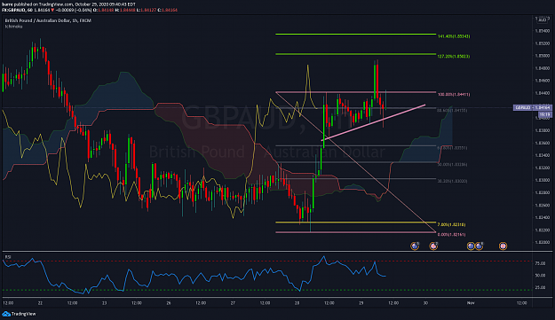Click the 1.85000 price axis label
The width and height of the screenshot is (555, 320).
542,56
